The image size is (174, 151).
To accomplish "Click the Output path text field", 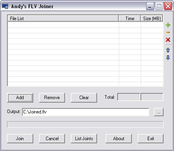I will [x=85, y=112].
